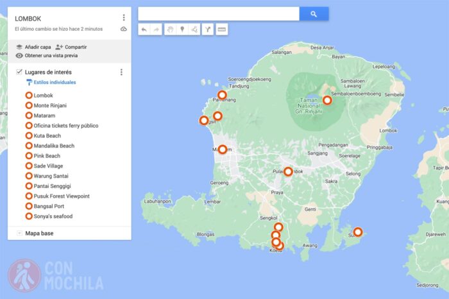The height and width of the screenshot is (299, 449).
Task: Select Pink Beach in the list
Action: click(x=43, y=155)
